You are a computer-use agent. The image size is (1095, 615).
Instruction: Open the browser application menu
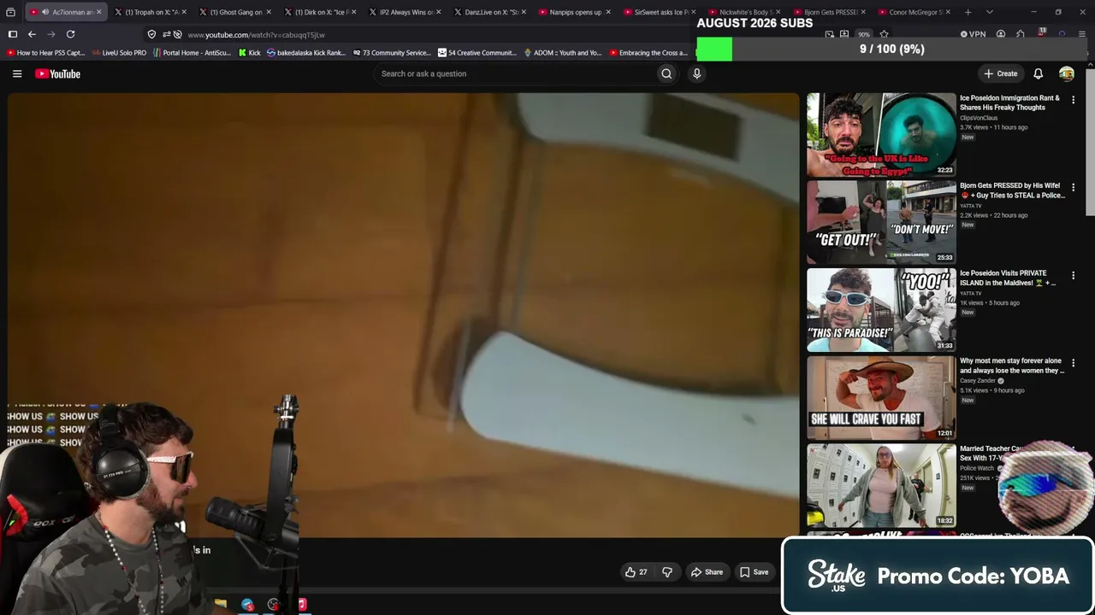tap(1081, 34)
